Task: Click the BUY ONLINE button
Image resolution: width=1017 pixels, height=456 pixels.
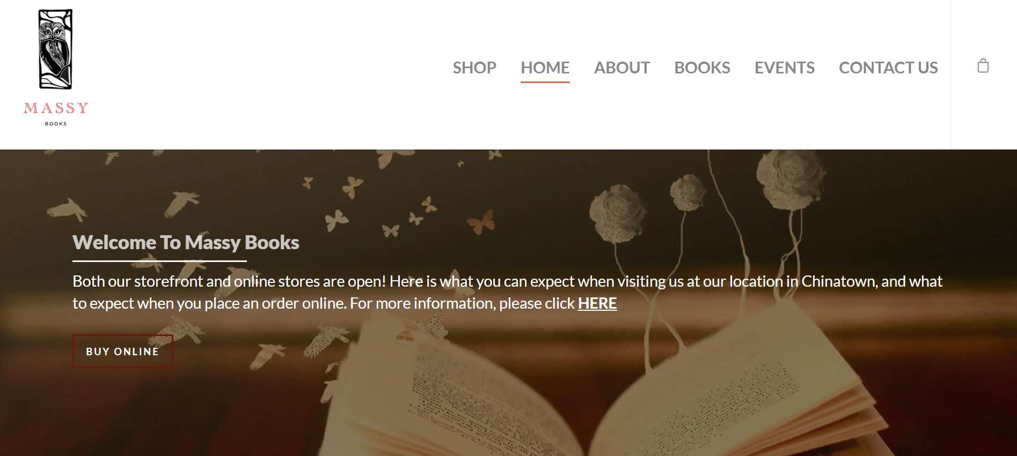Action: tap(122, 351)
